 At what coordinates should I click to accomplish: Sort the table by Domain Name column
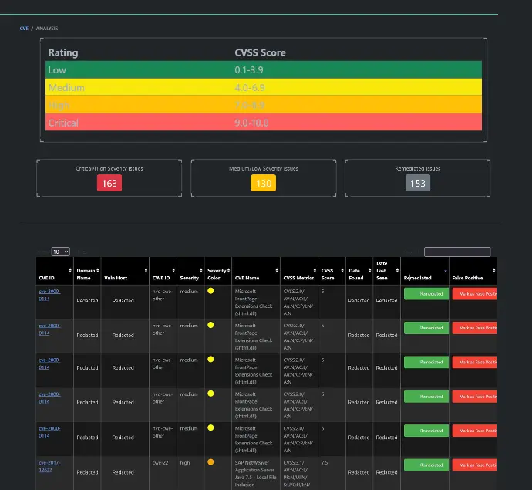(87, 271)
